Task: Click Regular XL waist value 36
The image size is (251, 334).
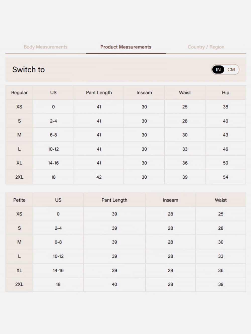Action: pyautogui.click(x=185, y=163)
